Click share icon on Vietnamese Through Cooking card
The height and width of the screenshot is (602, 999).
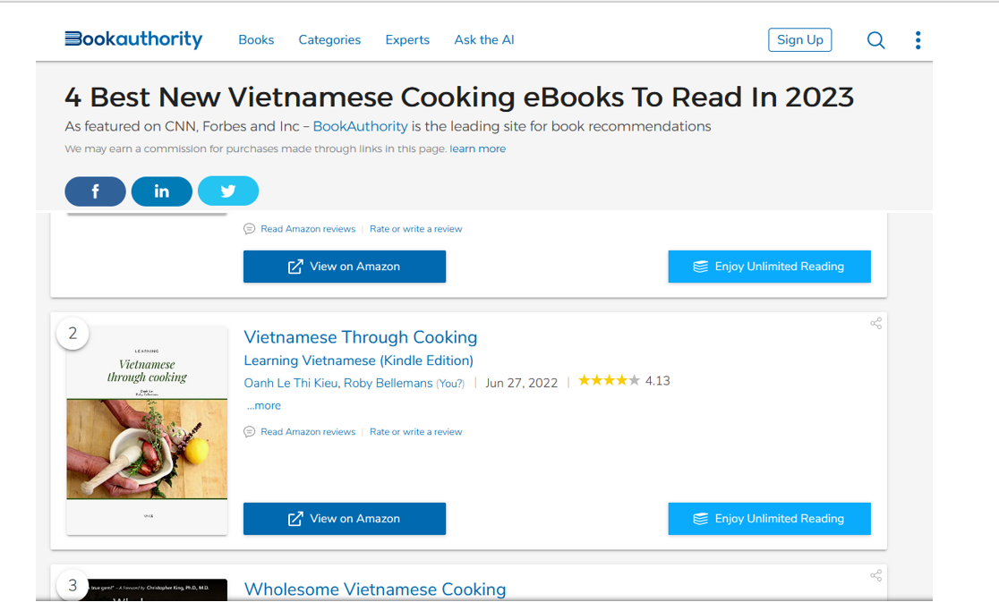(876, 323)
